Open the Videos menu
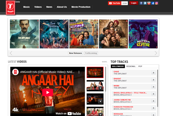This screenshot has width=173, height=116. tap(38, 7)
